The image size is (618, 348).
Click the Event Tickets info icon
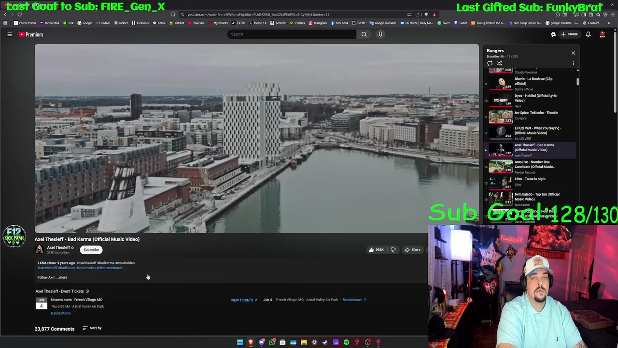tap(87, 291)
